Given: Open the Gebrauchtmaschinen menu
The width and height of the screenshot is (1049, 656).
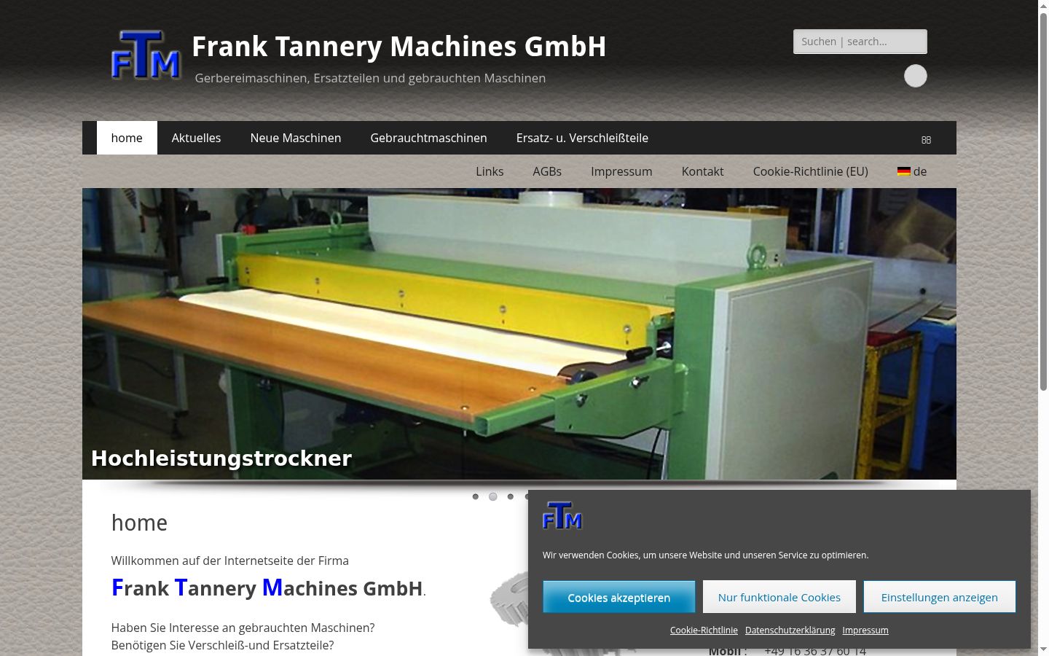Looking at the screenshot, I should point(428,138).
